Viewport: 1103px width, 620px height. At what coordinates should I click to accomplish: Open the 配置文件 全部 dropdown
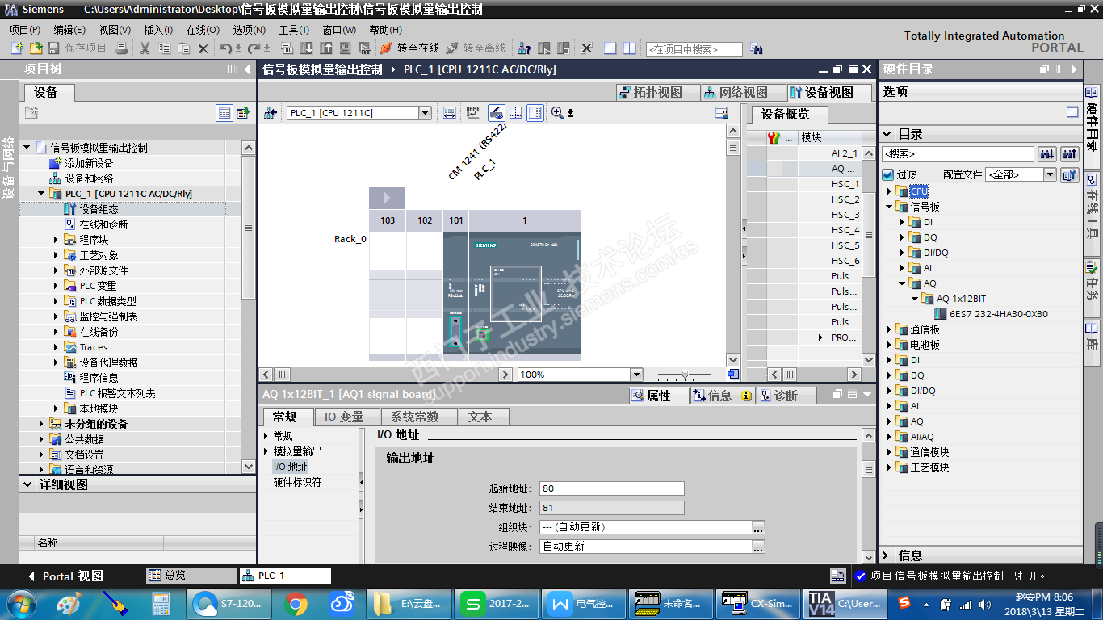tap(1050, 174)
